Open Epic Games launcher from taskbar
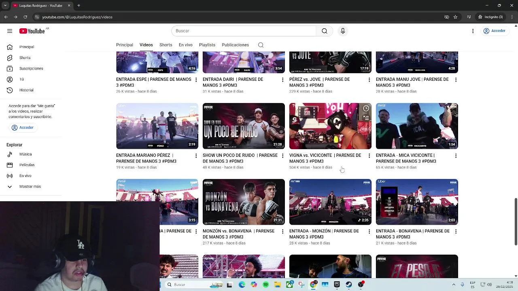 coord(337,285)
